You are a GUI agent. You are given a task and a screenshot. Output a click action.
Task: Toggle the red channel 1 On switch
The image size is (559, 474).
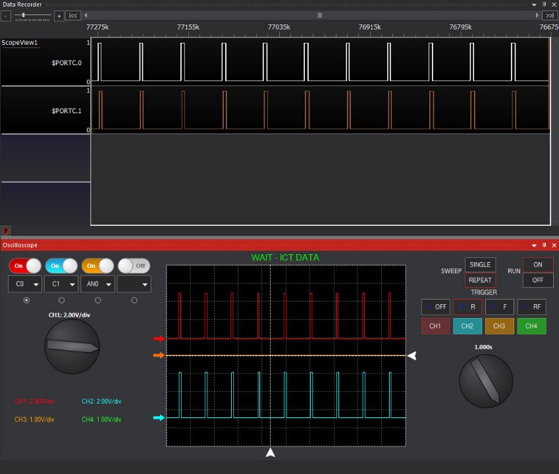coord(25,266)
